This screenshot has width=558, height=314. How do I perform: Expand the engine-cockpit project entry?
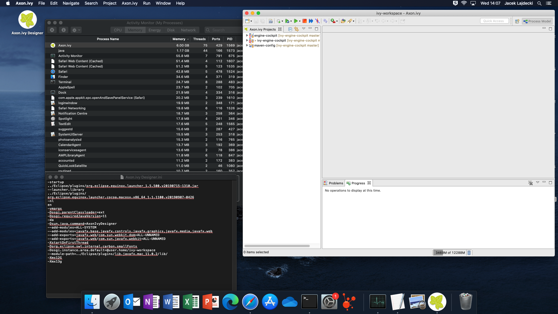point(247,35)
